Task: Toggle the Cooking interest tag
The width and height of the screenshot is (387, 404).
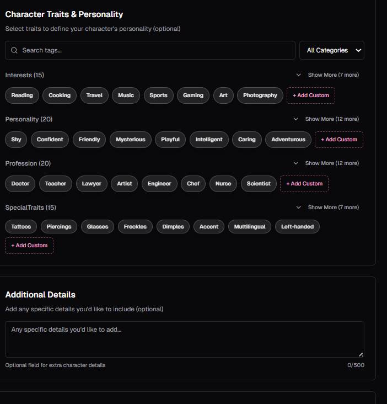Action: tap(60, 95)
